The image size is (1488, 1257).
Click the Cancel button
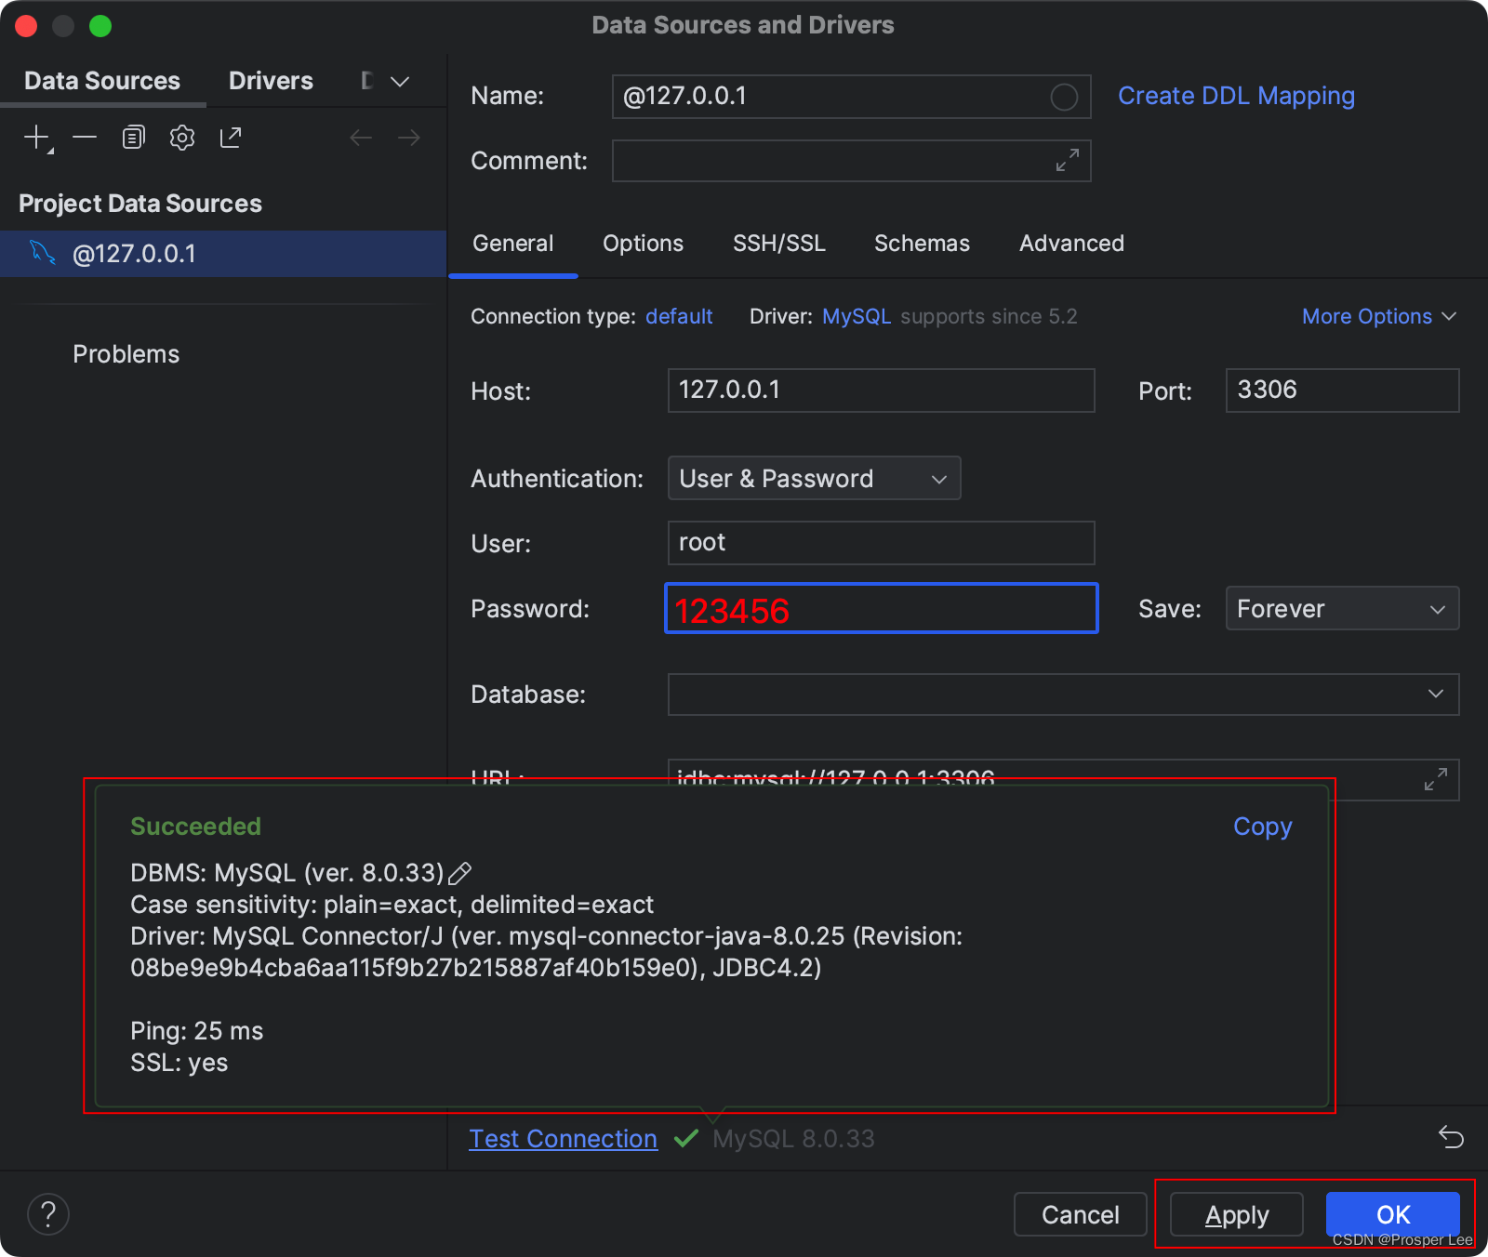1080,1214
